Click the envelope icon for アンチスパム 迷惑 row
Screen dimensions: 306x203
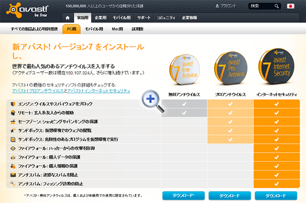[13, 175]
